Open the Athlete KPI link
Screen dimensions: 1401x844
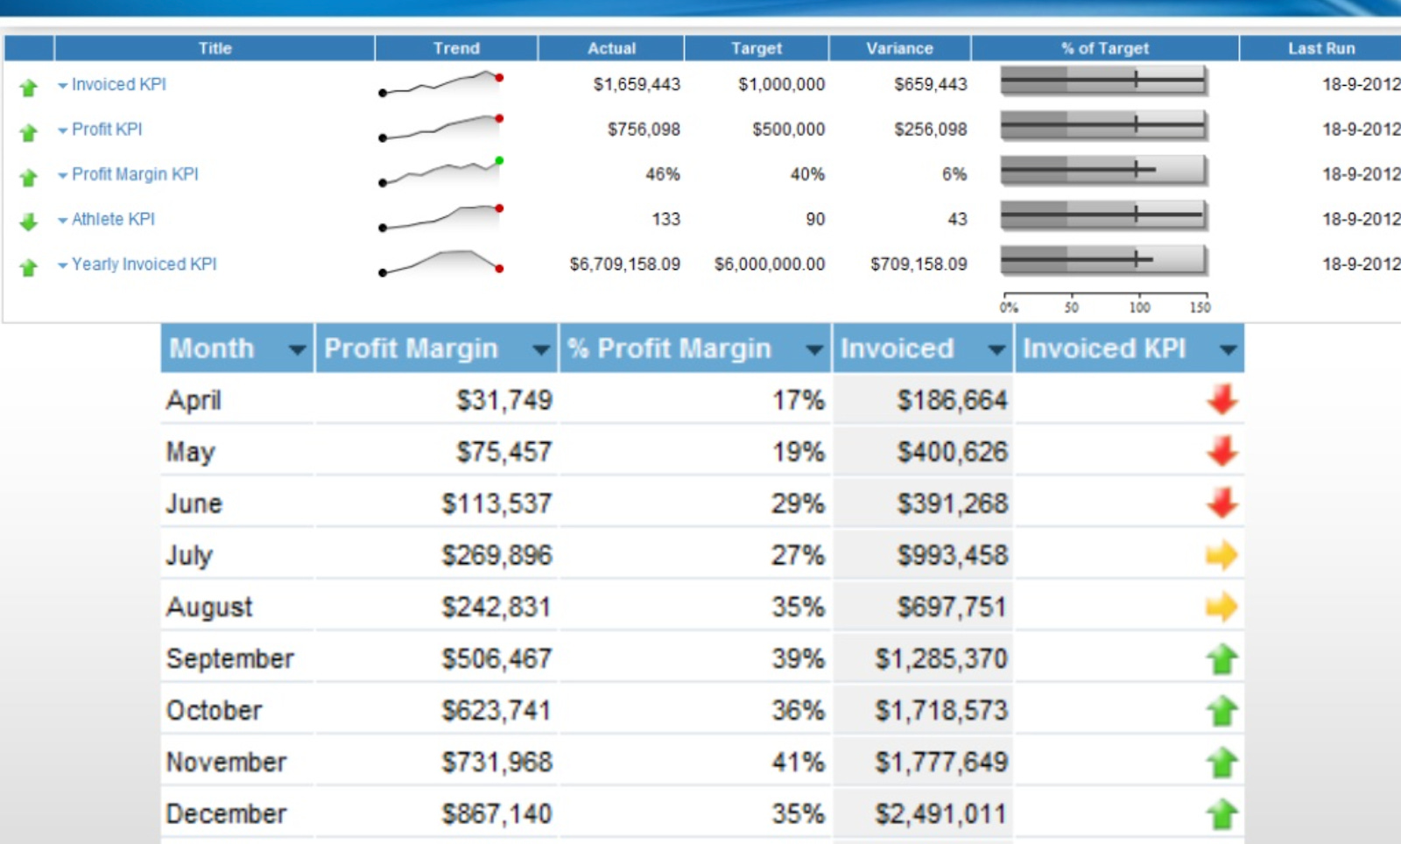point(112,220)
